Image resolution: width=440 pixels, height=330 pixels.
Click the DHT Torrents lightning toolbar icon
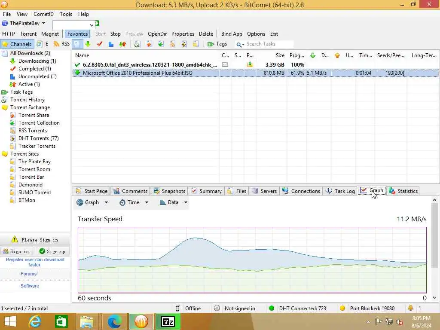pyautogui.click(x=184, y=44)
